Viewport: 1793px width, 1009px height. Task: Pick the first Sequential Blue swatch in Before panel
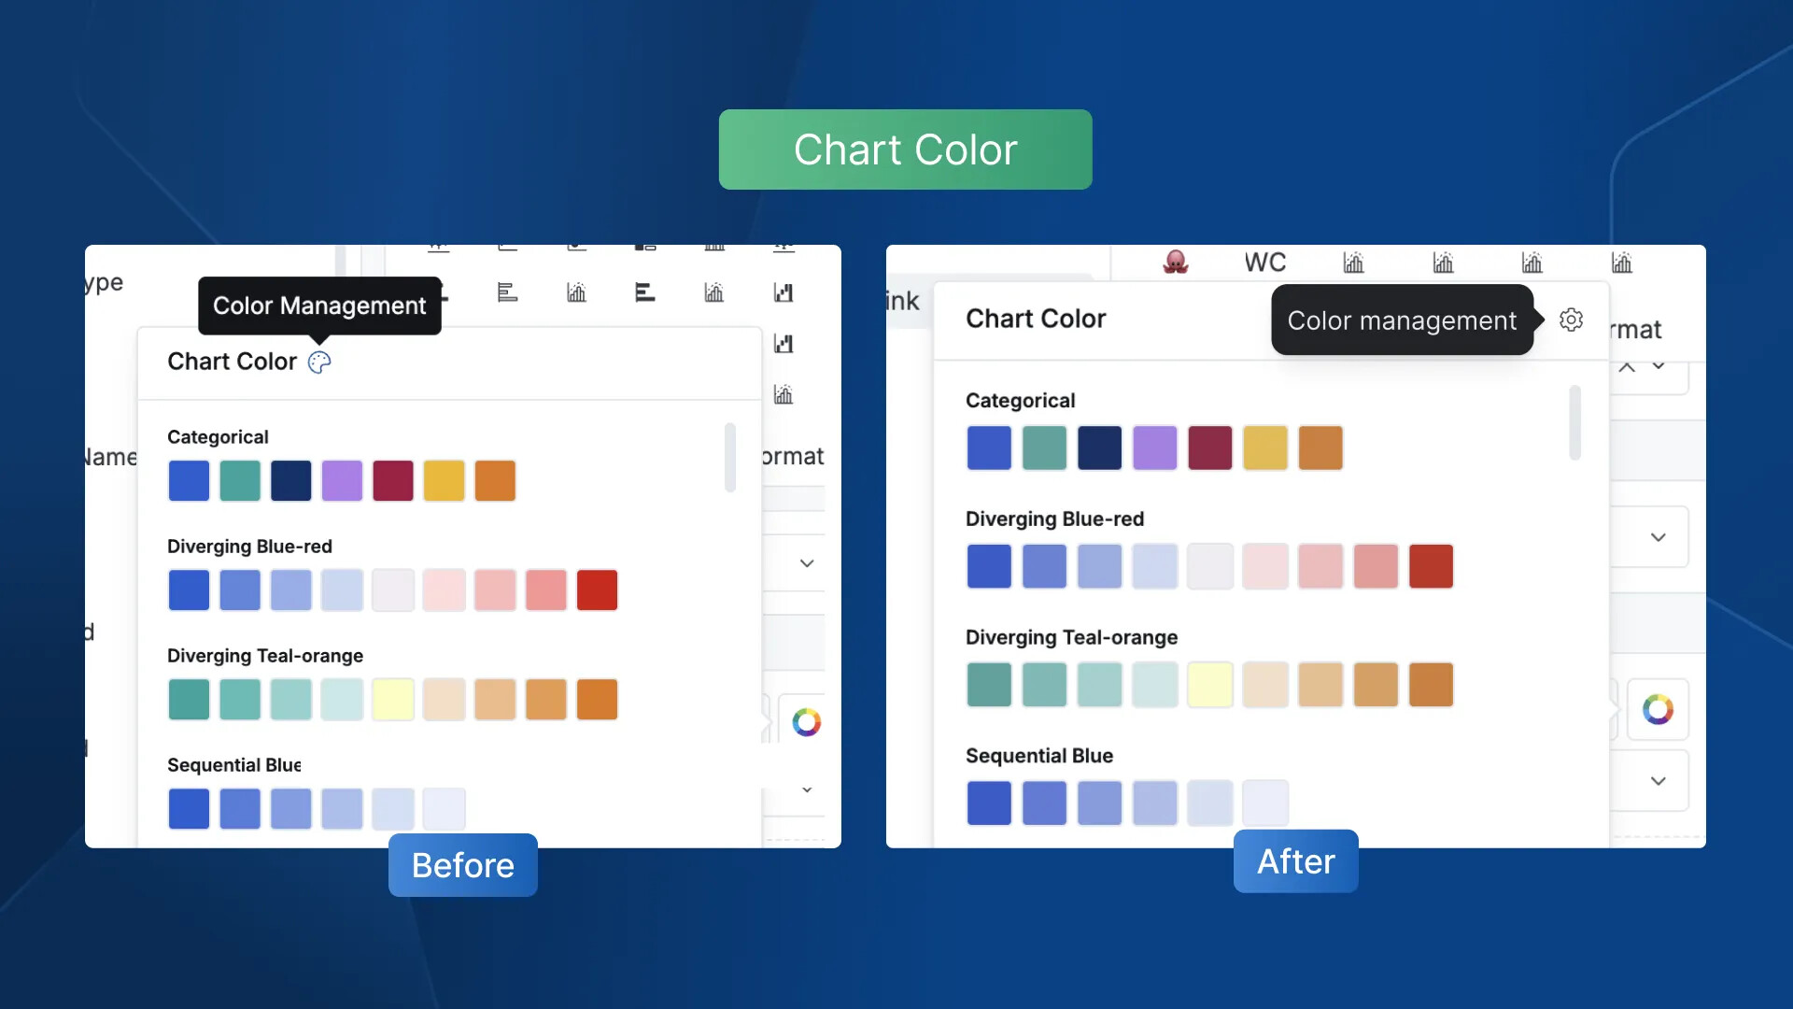click(189, 809)
